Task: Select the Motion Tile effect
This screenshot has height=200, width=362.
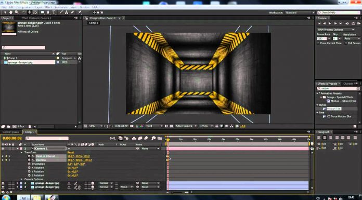Action: click(x=334, y=109)
